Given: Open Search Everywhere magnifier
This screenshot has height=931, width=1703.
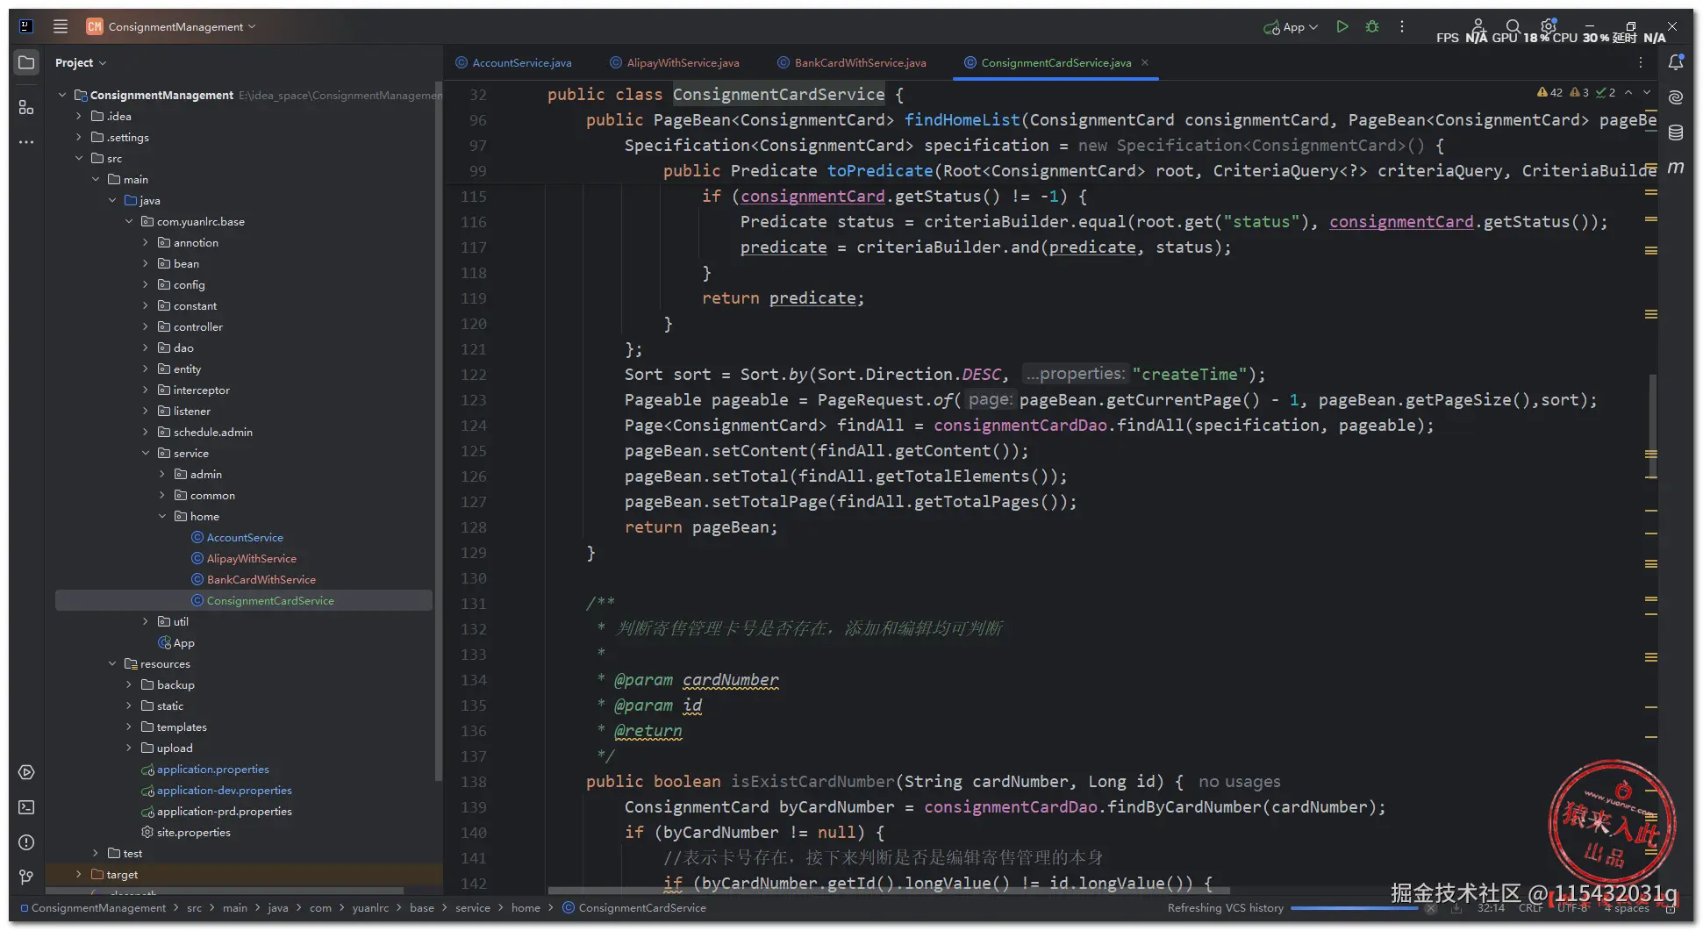Looking at the screenshot, I should point(1513,26).
